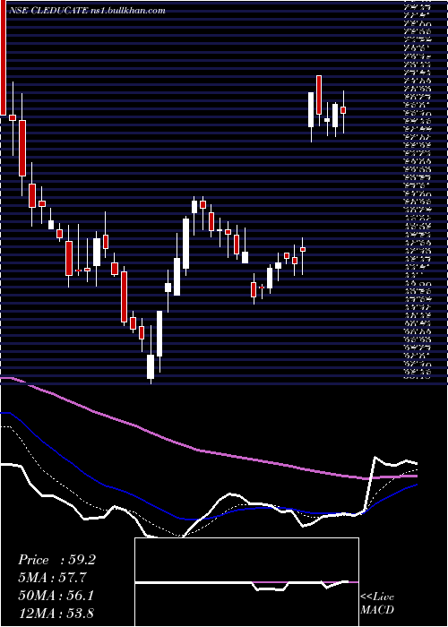Select the '12MA : 53.8' label

click(56, 613)
